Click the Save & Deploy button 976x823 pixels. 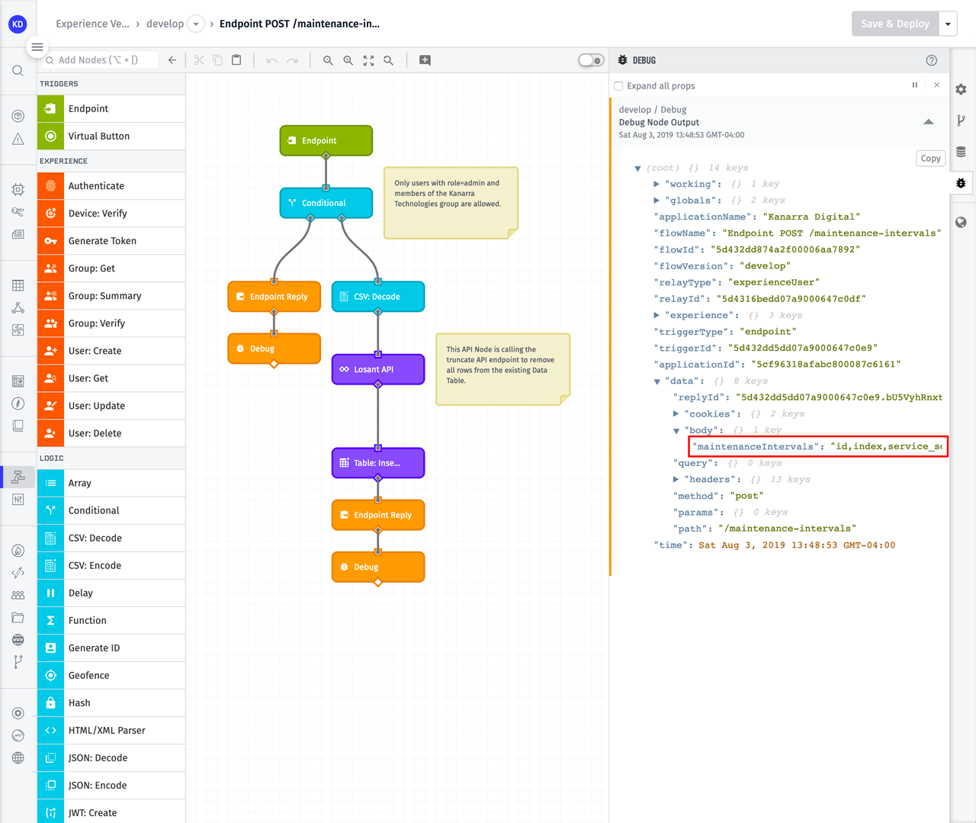(895, 24)
